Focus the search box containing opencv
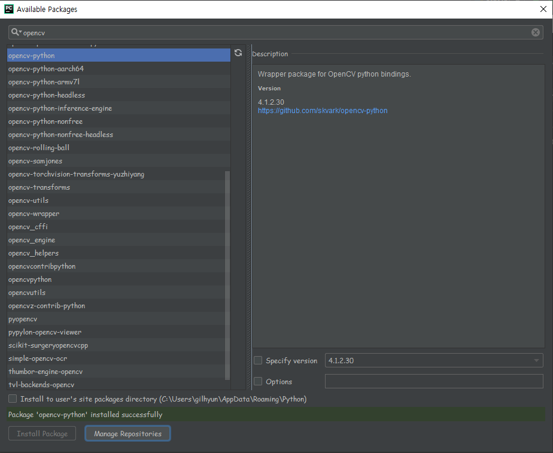This screenshot has height=453, width=553. pos(275,32)
